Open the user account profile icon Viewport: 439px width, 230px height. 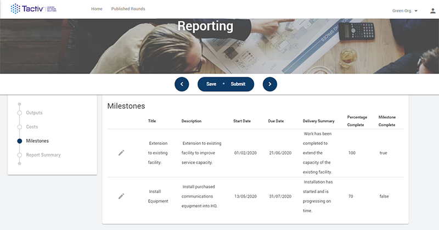[x=433, y=11]
